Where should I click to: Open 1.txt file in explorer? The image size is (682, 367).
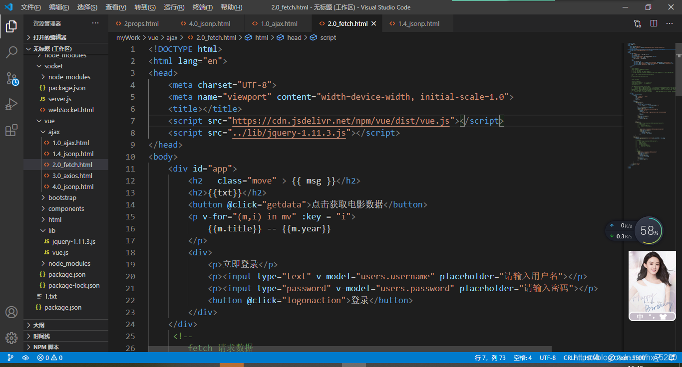click(50, 296)
